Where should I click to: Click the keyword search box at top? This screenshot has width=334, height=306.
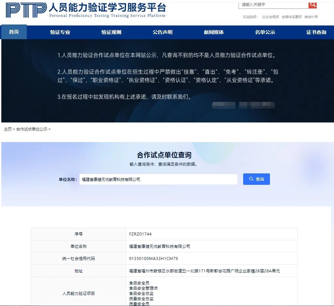(274, 5)
